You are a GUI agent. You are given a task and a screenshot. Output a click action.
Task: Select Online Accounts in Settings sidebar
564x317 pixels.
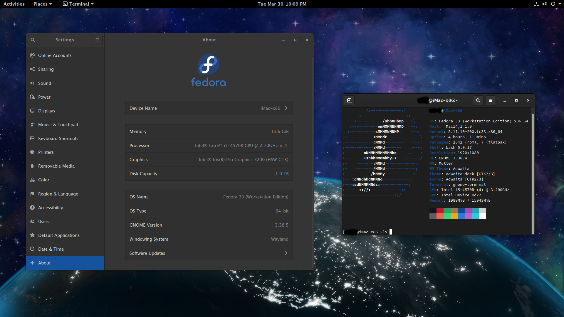pyautogui.click(x=65, y=55)
